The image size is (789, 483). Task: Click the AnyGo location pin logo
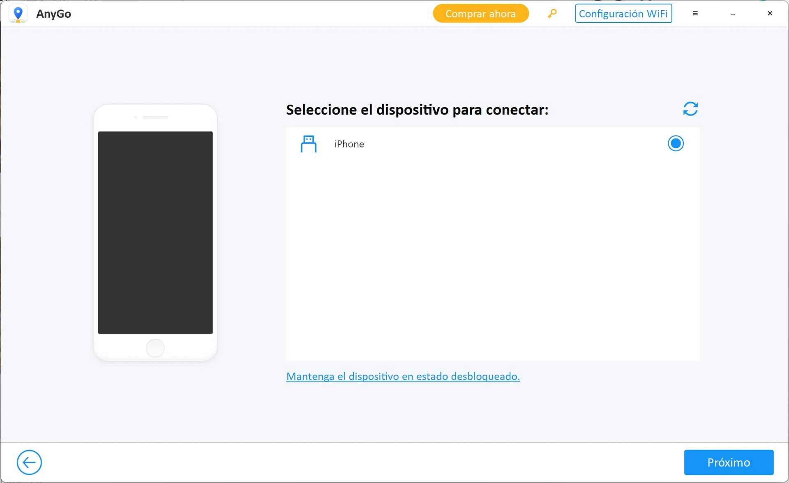[18, 14]
